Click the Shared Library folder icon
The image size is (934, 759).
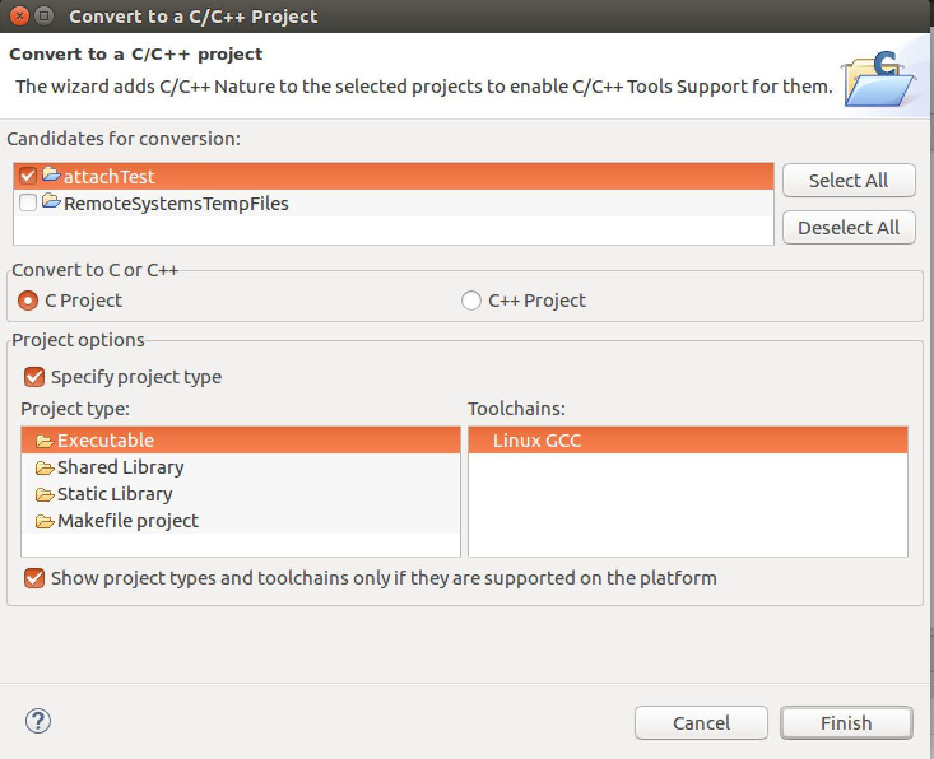pyautogui.click(x=43, y=467)
